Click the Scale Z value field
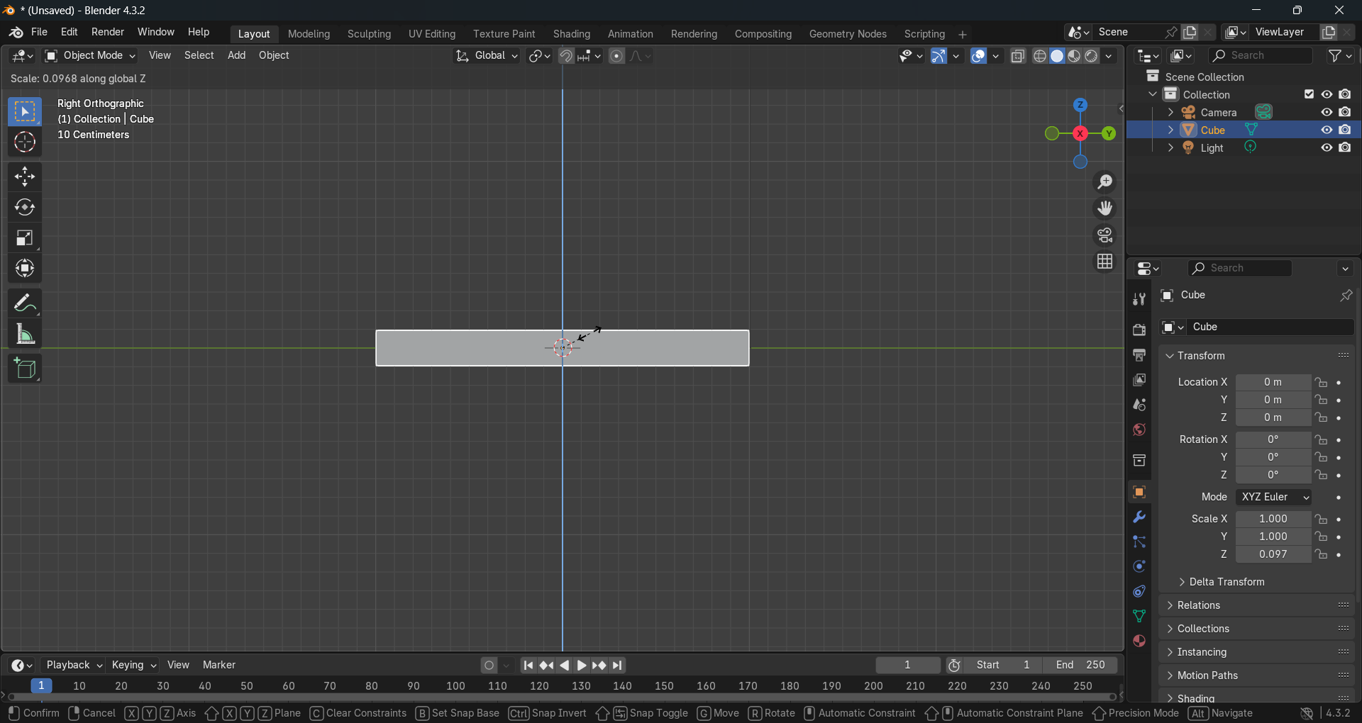1362x723 pixels. coord(1273,554)
